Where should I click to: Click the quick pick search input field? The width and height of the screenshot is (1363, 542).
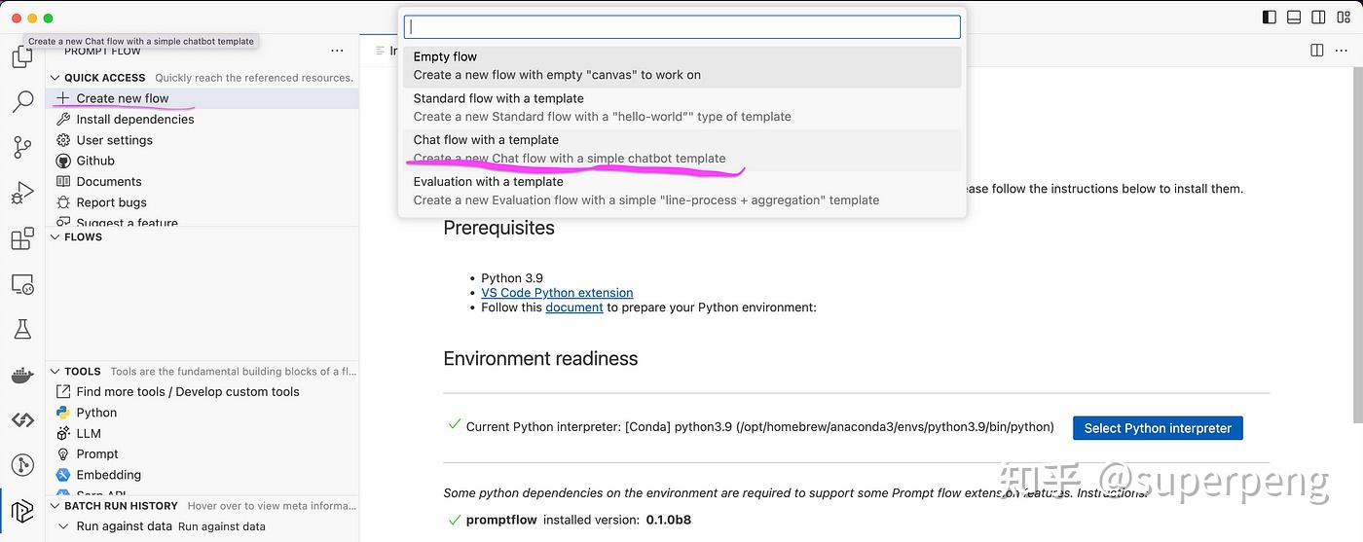click(681, 27)
